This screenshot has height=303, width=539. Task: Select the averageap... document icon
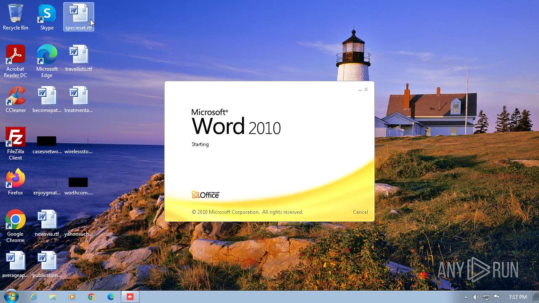coord(16,264)
